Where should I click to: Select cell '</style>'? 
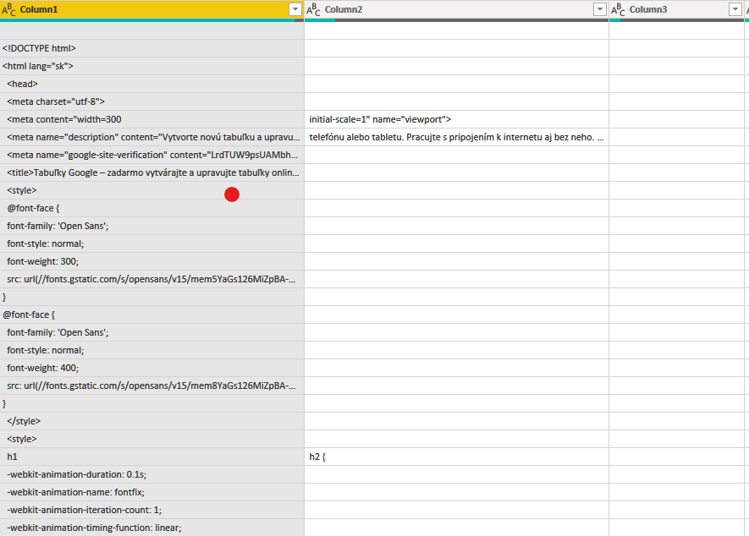pos(151,421)
